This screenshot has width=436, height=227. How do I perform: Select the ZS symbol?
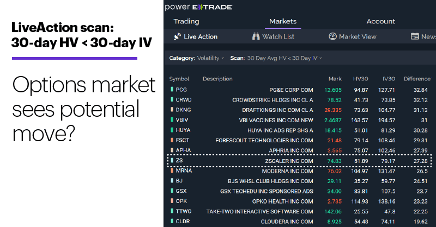pos(179,160)
